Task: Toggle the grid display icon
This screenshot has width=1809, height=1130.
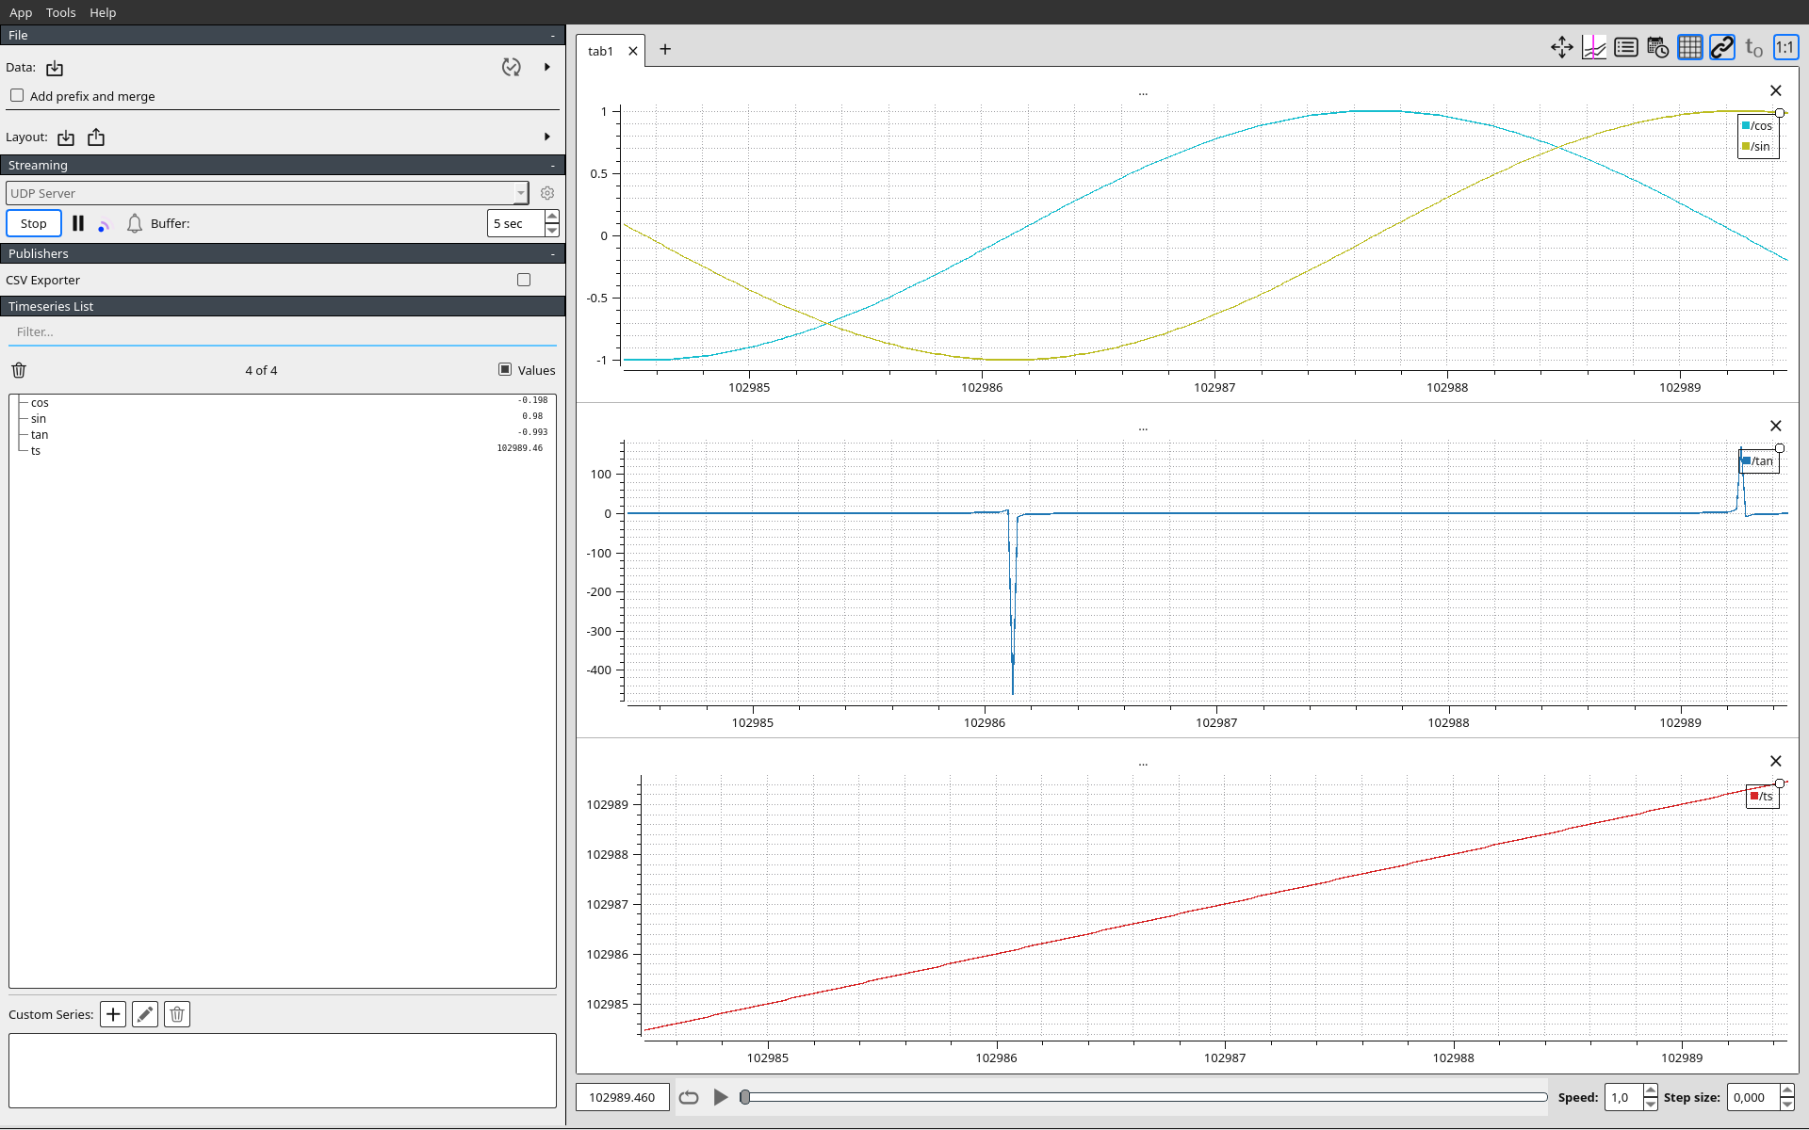Action: click(1690, 47)
